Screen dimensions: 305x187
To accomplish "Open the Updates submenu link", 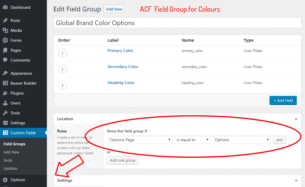I will click(11, 168).
